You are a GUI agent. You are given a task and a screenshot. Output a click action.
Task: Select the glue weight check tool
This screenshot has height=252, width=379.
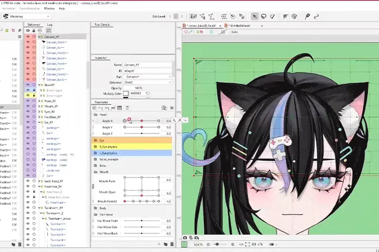click(x=294, y=16)
